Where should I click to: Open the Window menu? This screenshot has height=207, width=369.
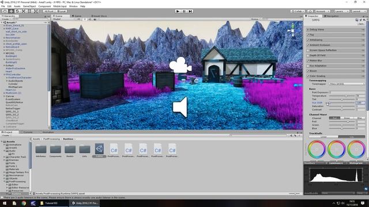(73, 6)
